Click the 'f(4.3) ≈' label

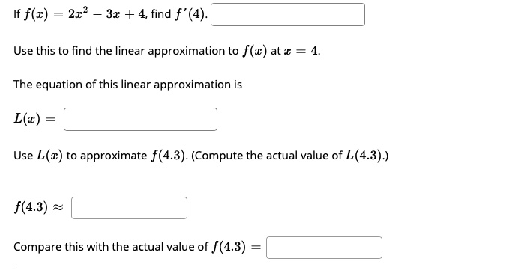point(39,207)
